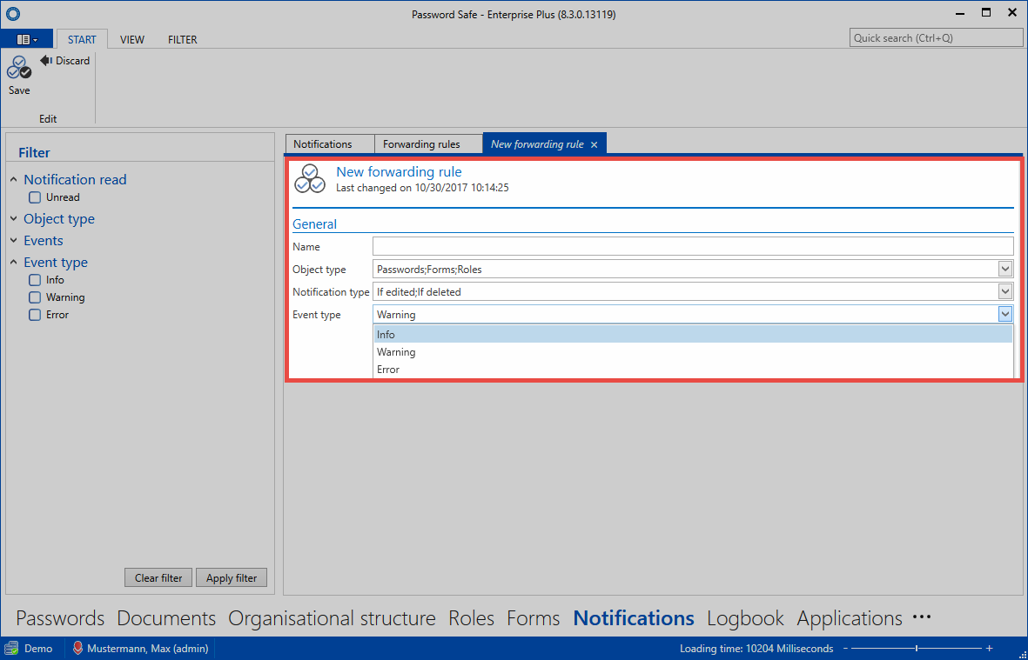Click the zoom out minus icon
The height and width of the screenshot is (660, 1028).
846,648
